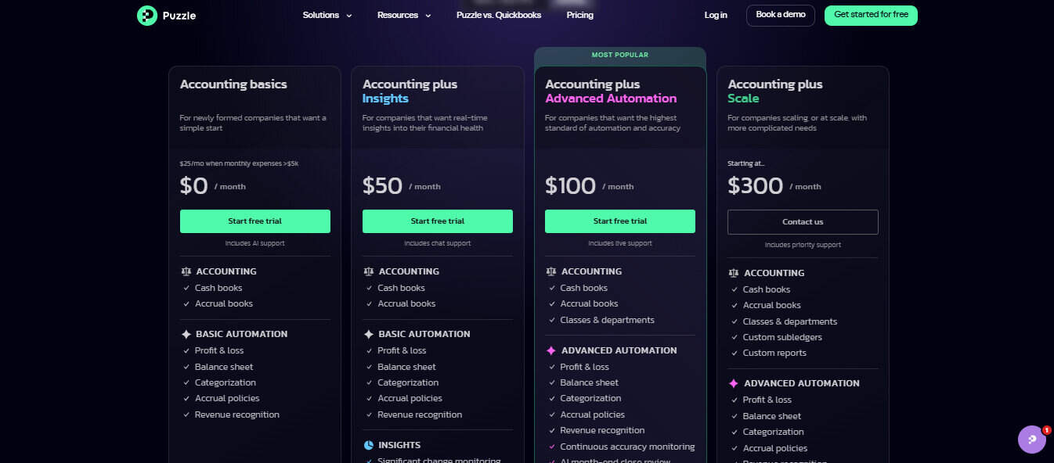Expand the Solutions dropdown menu
The width and height of the screenshot is (1054, 463).
[x=327, y=15]
